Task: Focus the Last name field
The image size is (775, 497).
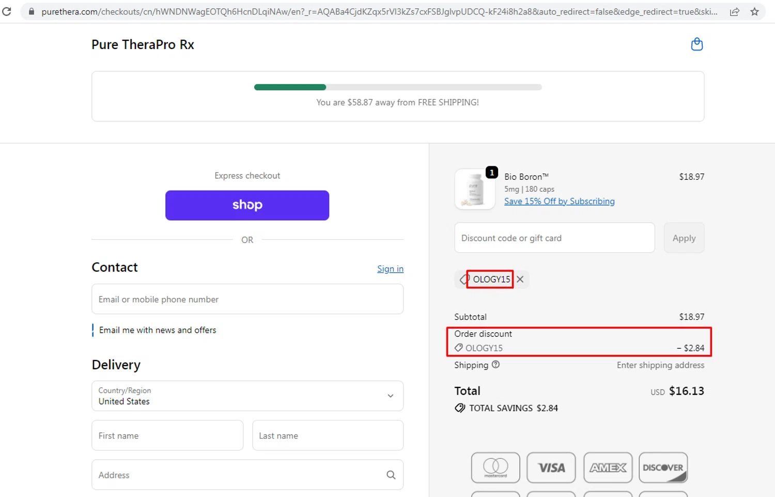Action: 328,436
